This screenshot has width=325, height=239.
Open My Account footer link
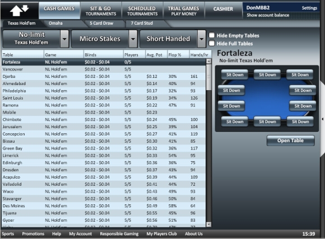pyautogui.click(x=81, y=234)
